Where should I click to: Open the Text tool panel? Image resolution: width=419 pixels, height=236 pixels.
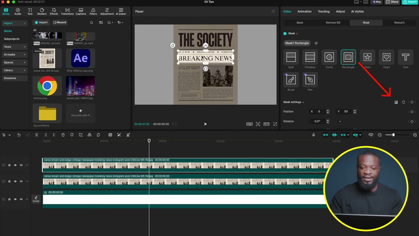coord(30,11)
